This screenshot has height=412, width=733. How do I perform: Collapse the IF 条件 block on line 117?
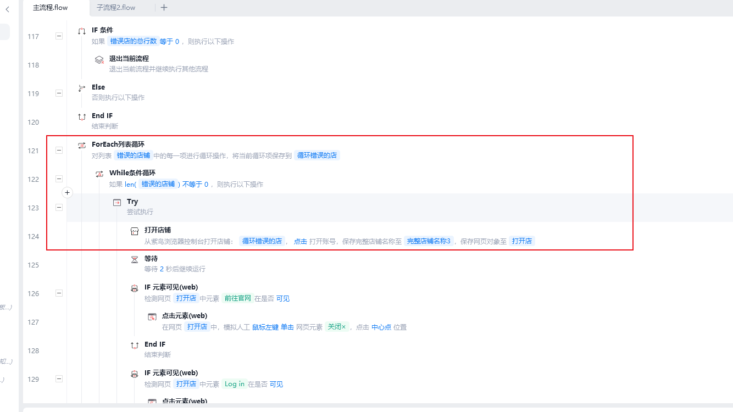[59, 36]
